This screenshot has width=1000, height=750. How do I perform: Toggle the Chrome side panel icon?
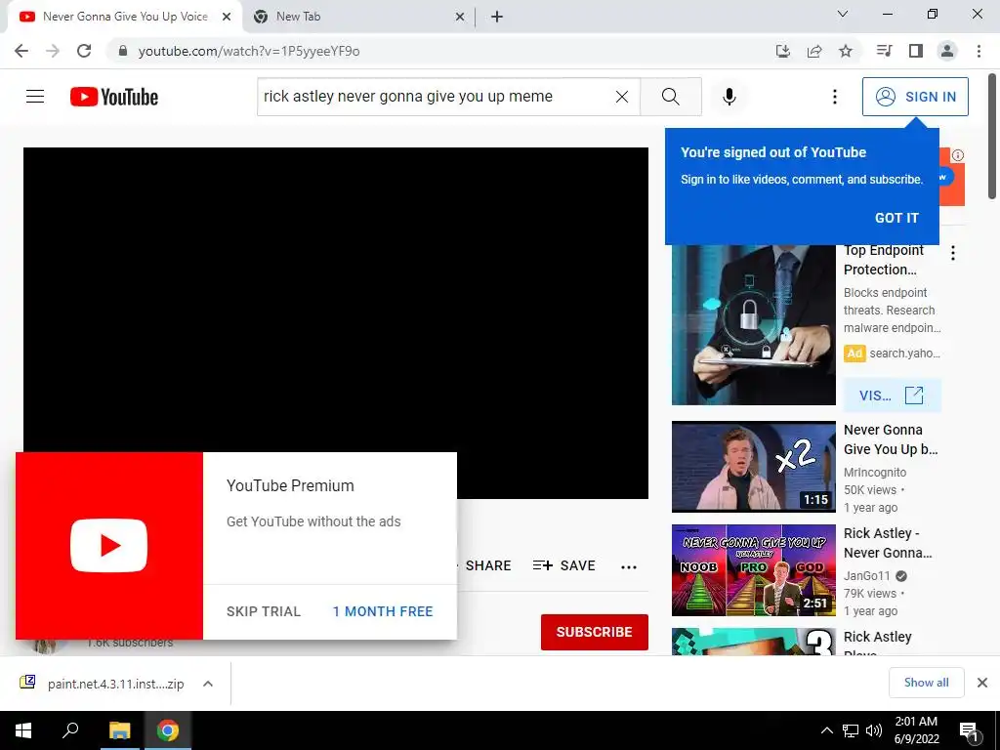pos(916,51)
